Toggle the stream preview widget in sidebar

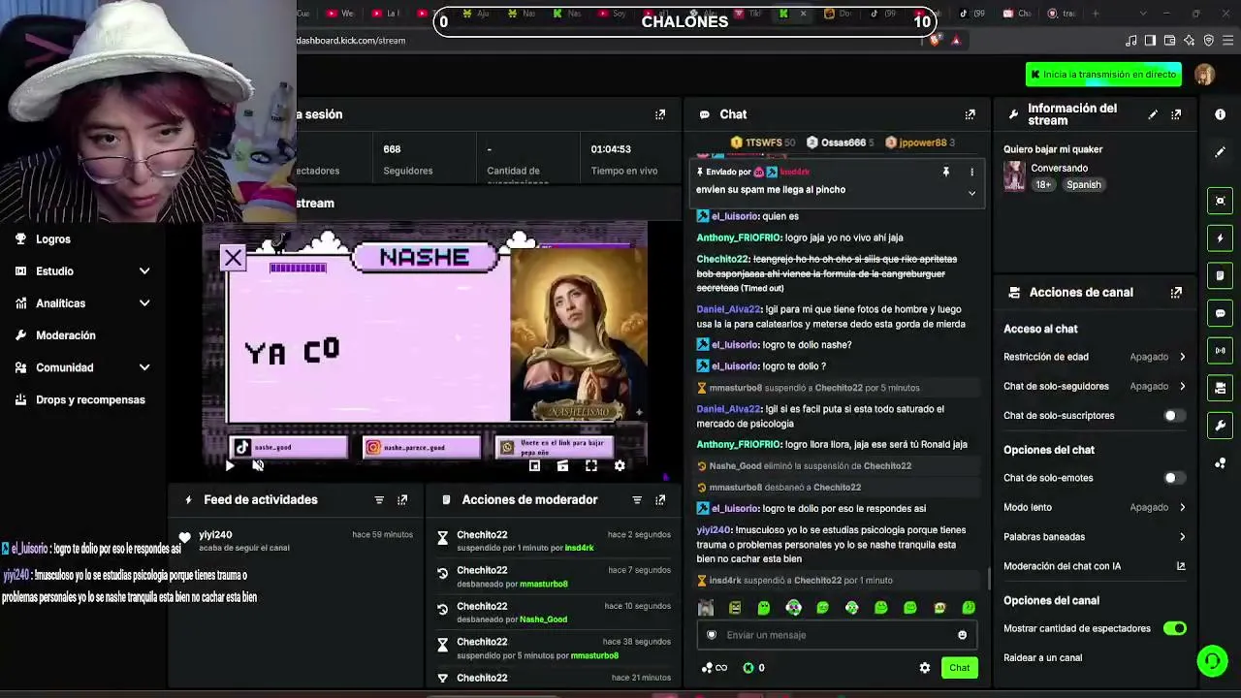(x=1221, y=201)
